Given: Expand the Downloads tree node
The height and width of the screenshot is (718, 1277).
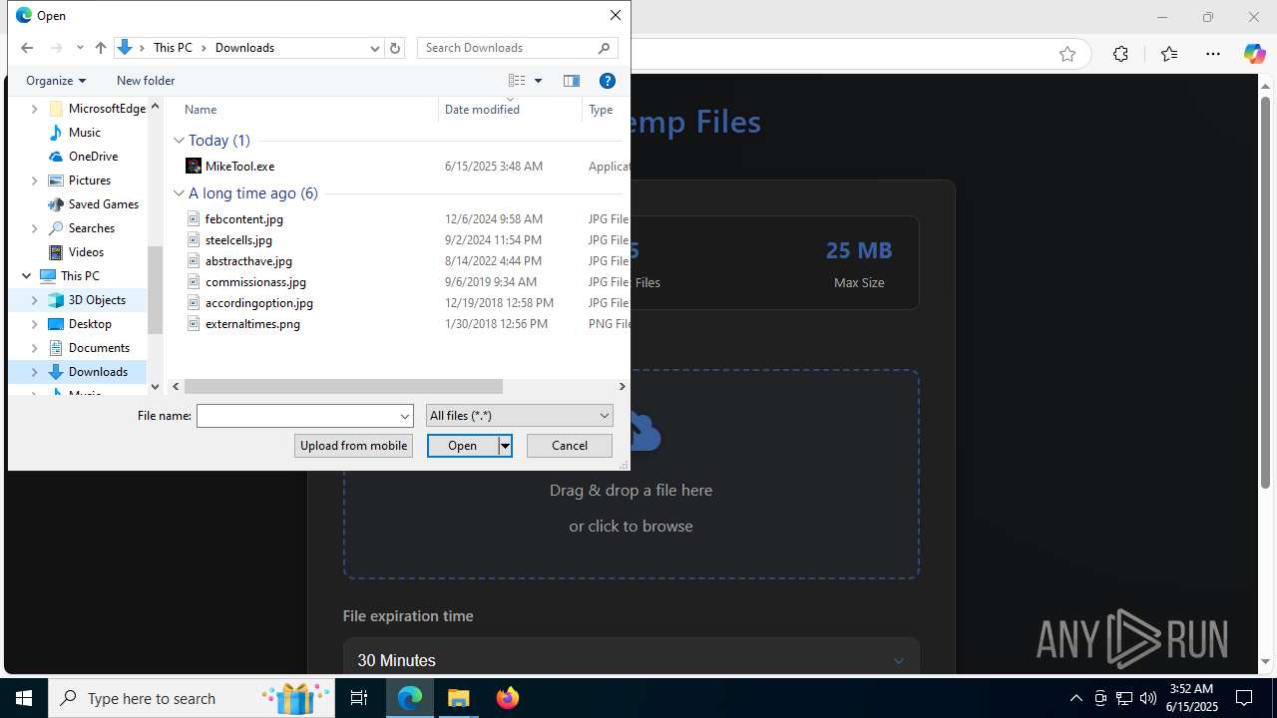Looking at the screenshot, I should 35,372.
